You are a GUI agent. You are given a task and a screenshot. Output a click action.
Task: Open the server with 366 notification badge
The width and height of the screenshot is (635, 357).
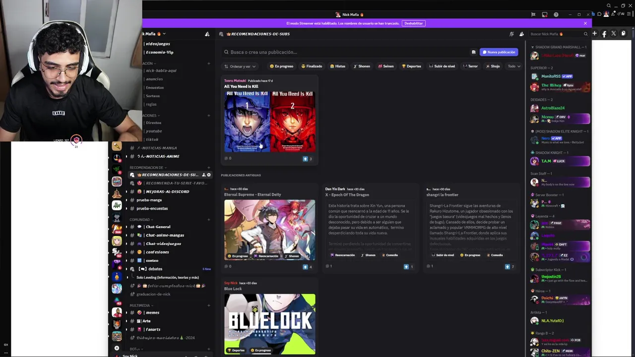click(117, 229)
